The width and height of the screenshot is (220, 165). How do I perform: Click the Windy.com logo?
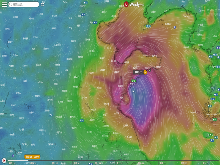(x=134, y=4)
